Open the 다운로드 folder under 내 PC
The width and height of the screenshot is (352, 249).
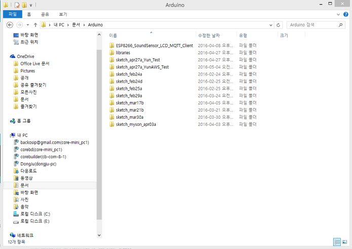coord(28,171)
